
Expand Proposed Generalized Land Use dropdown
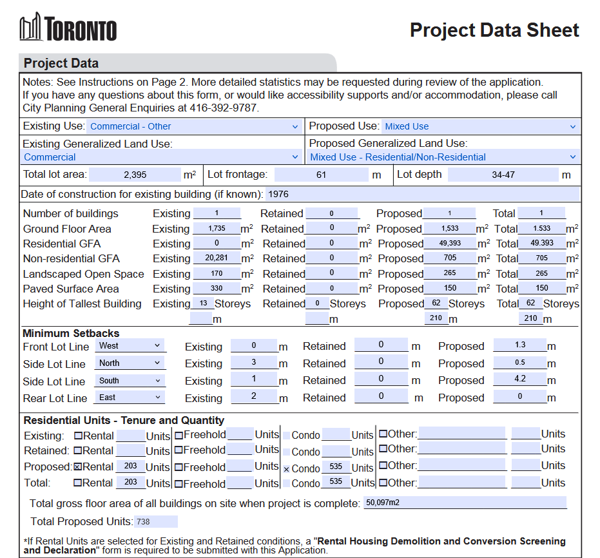point(443,157)
